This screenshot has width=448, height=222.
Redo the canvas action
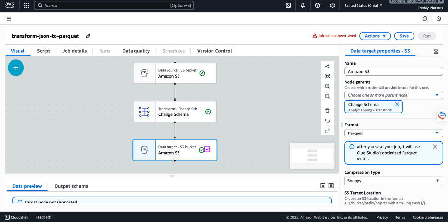[x=327, y=131]
